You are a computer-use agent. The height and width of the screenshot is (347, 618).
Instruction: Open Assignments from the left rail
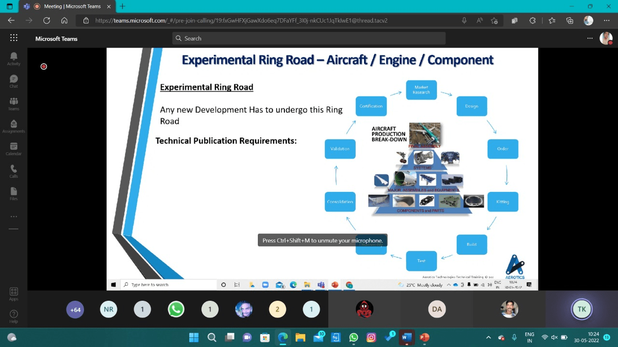coord(14,126)
